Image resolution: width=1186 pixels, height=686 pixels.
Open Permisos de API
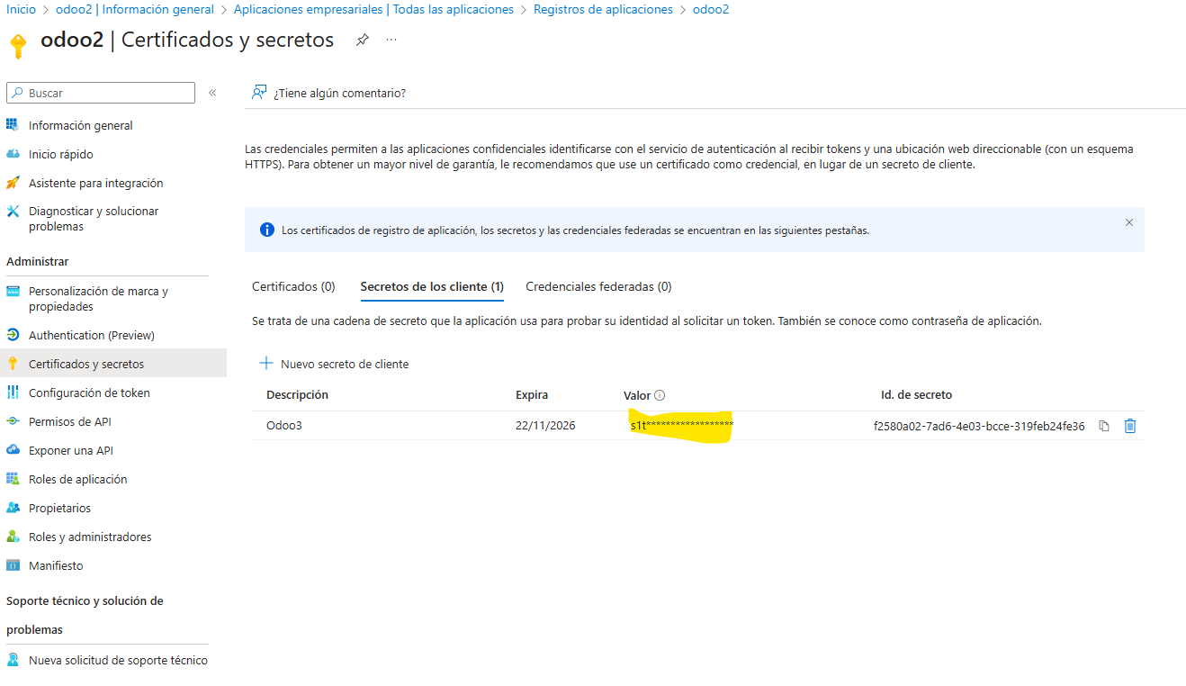[x=70, y=421]
